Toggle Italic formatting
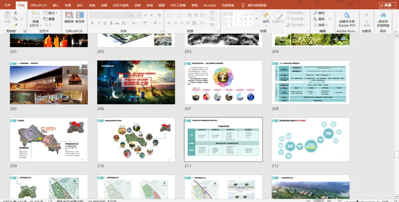This screenshot has height=202, width=399. 99,23
